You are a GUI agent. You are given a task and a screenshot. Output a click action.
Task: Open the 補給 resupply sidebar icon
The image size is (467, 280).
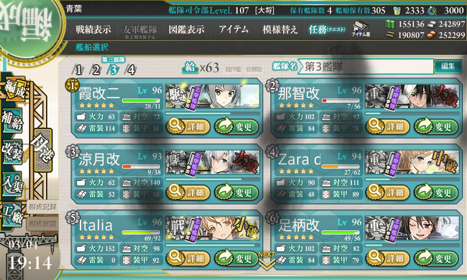12,120
